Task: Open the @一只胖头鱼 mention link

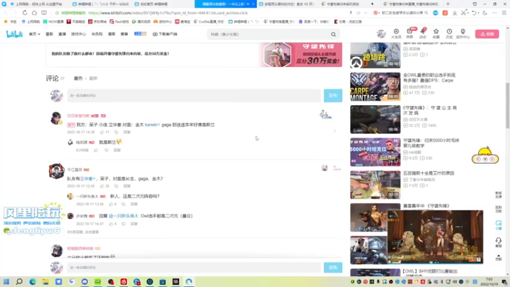Action: tap(123, 216)
